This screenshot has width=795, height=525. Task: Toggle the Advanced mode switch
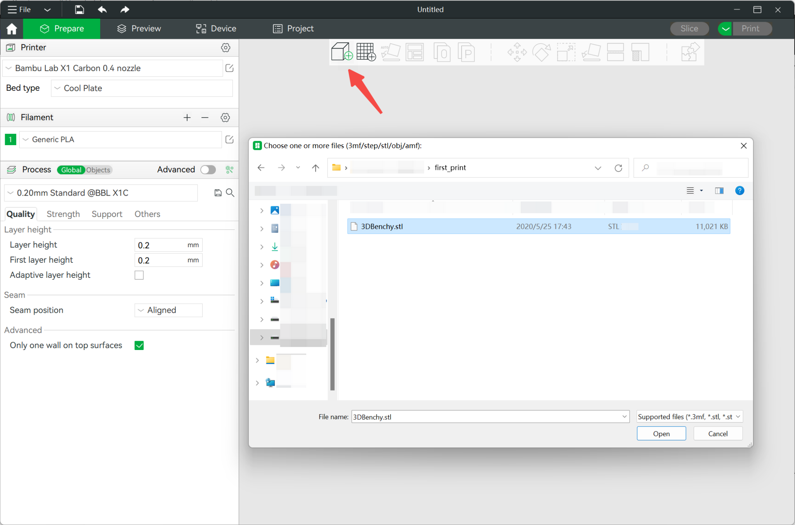(x=208, y=170)
